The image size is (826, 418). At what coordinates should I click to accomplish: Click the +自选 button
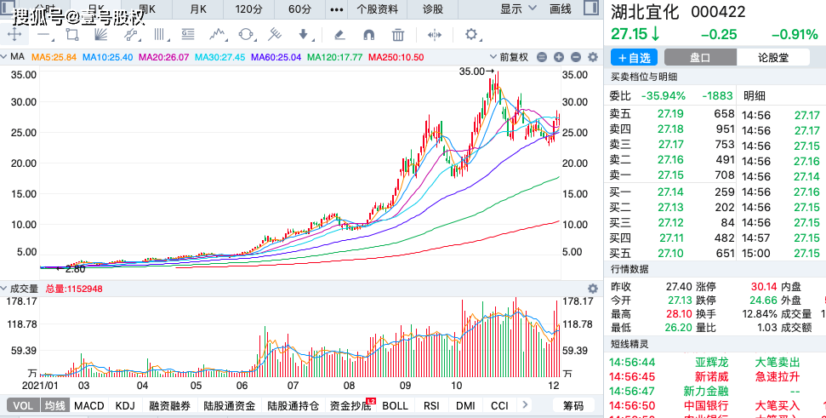pyautogui.click(x=635, y=57)
